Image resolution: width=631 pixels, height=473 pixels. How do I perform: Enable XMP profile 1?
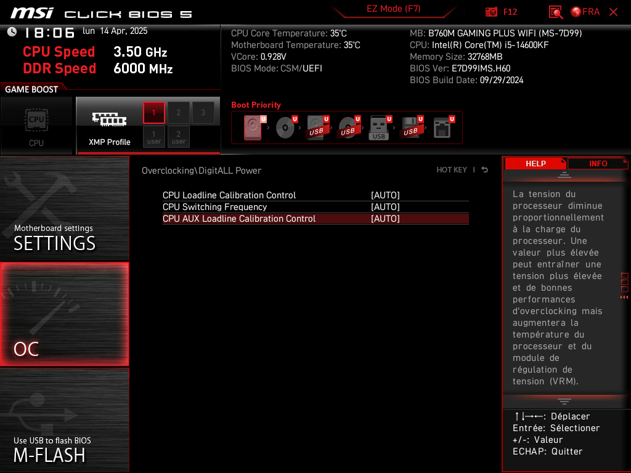pyautogui.click(x=153, y=113)
